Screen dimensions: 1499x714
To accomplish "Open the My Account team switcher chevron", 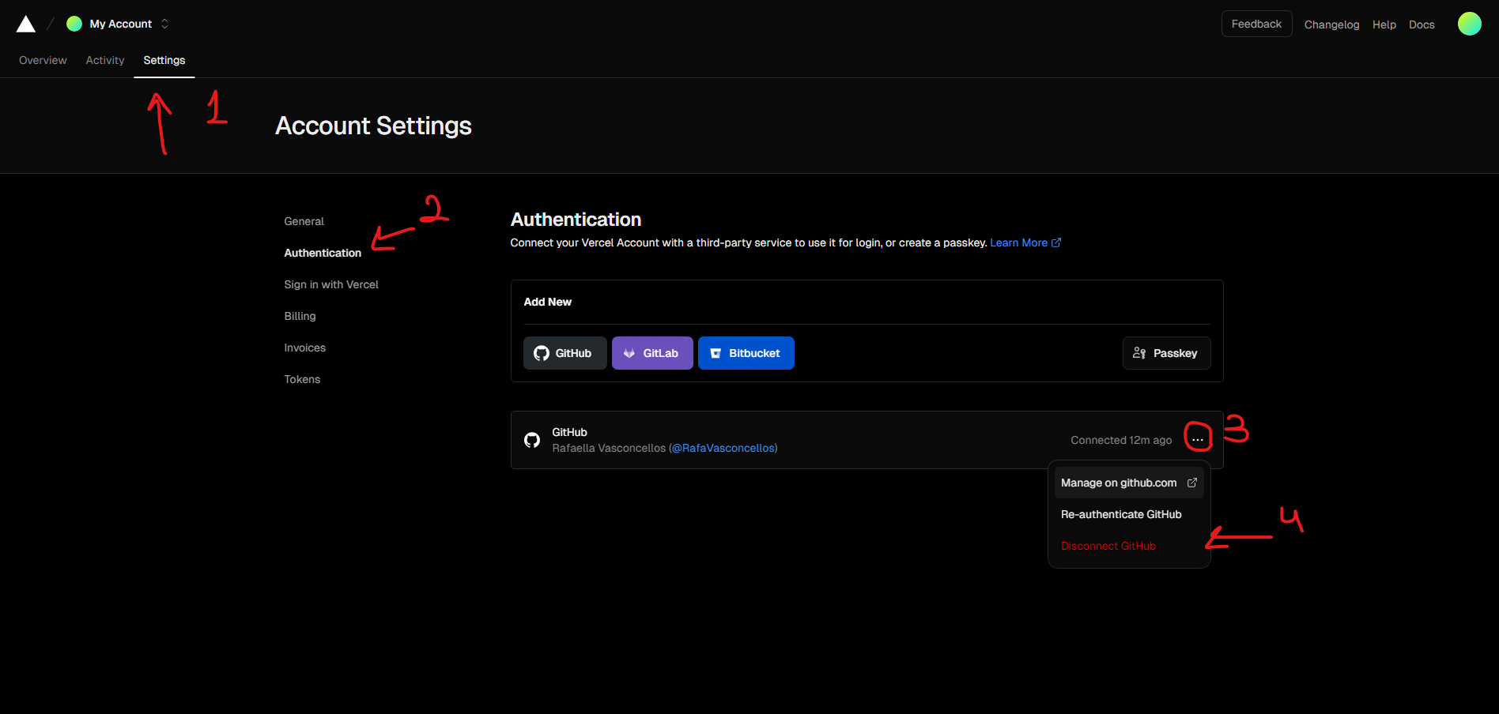I will coord(164,24).
